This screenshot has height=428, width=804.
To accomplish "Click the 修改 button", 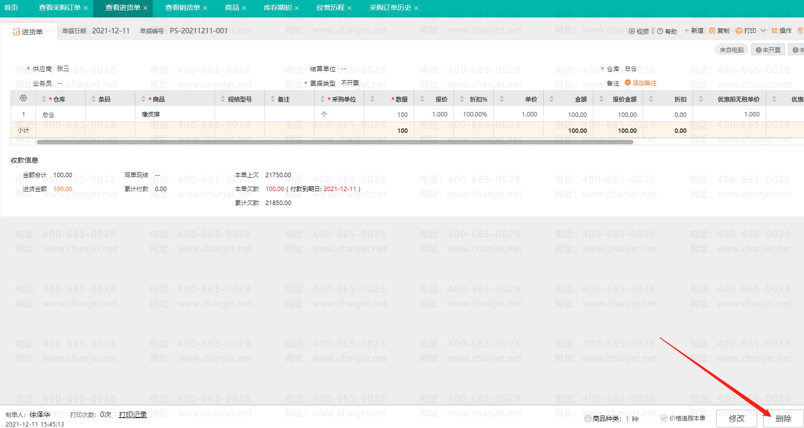I will point(737,419).
